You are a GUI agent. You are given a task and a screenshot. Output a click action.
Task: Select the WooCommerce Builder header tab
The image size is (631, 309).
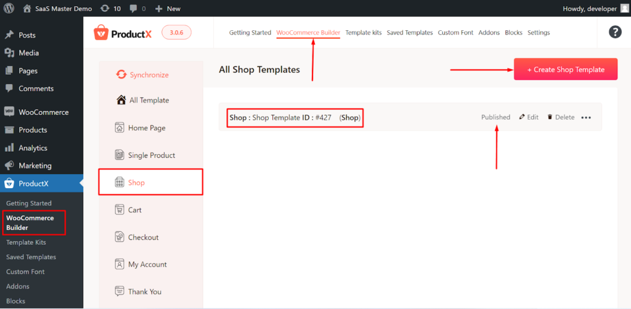308,33
